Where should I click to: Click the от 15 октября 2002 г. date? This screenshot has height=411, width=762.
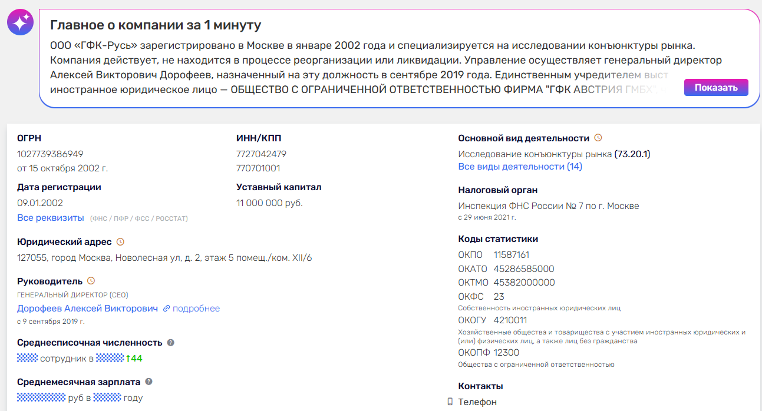tap(62, 168)
